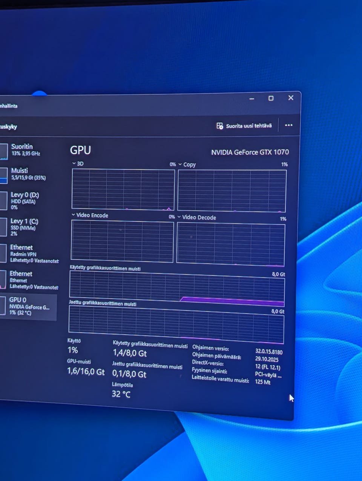
Task: Click the Video Encode usage graph
Action: tap(122, 241)
